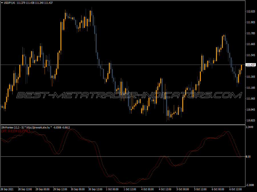
Task: Click the 5 Oct 00:00 time label
Action: [183, 189]
